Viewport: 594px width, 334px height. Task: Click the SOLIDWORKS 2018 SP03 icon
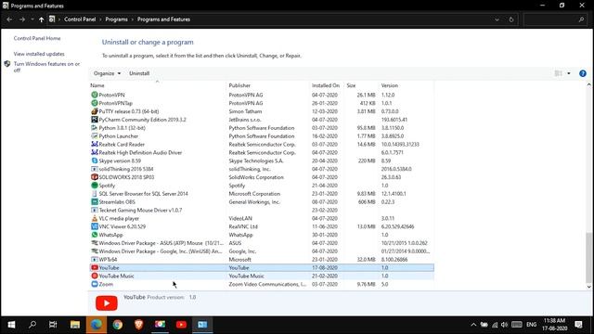[x=95, y=177]
